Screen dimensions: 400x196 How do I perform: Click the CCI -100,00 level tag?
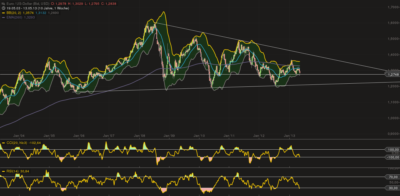pyautogui.click(x=392, y=157)
